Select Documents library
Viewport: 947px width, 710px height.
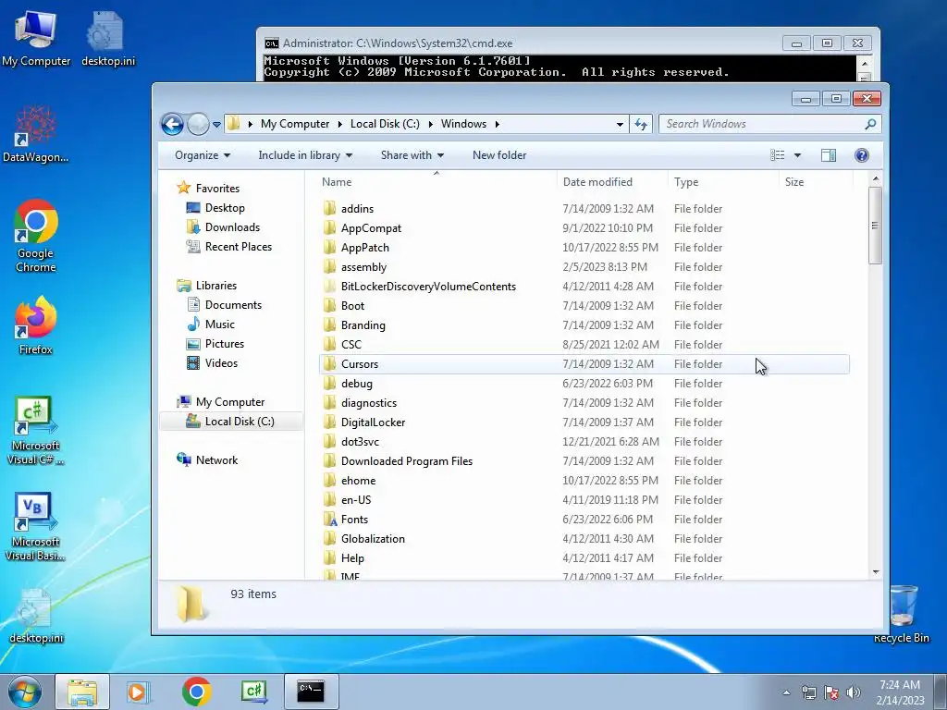[x=233, y=305]
